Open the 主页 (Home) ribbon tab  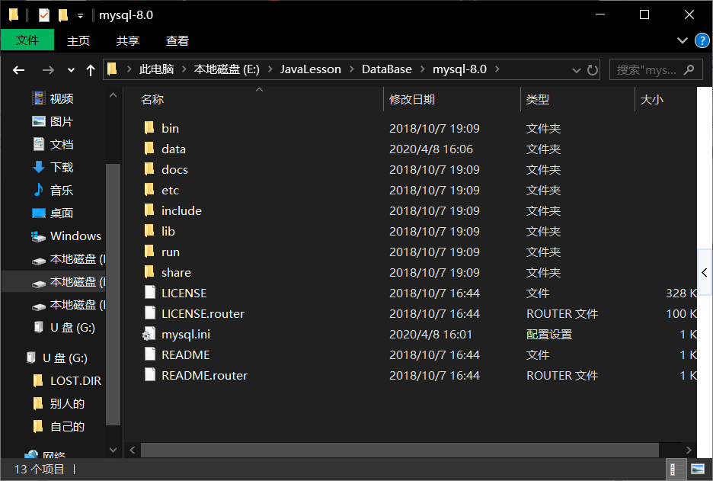(78, 40)
